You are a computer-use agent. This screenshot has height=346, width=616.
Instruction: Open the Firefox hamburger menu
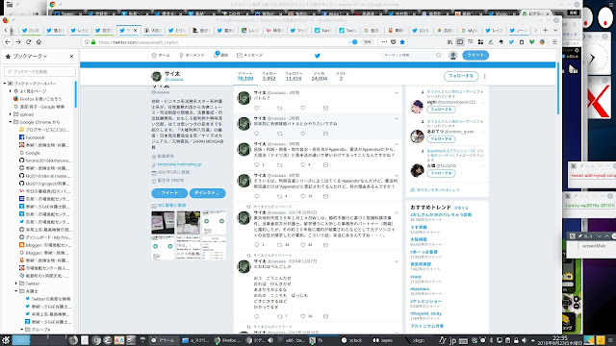coord(554,42)
